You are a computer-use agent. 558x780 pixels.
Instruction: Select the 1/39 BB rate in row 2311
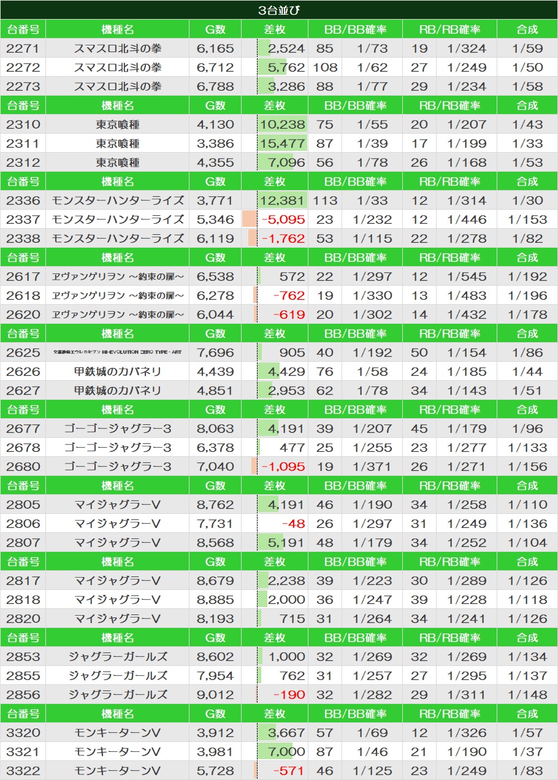coord(372,143)
